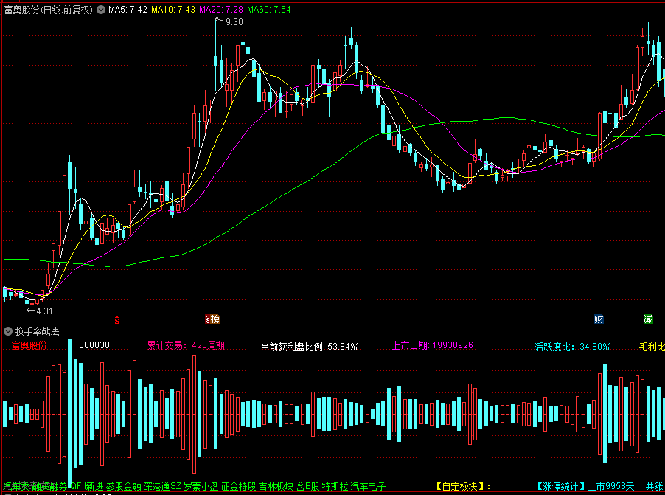Click the 【涨停统计】 label

pos(560,486)
